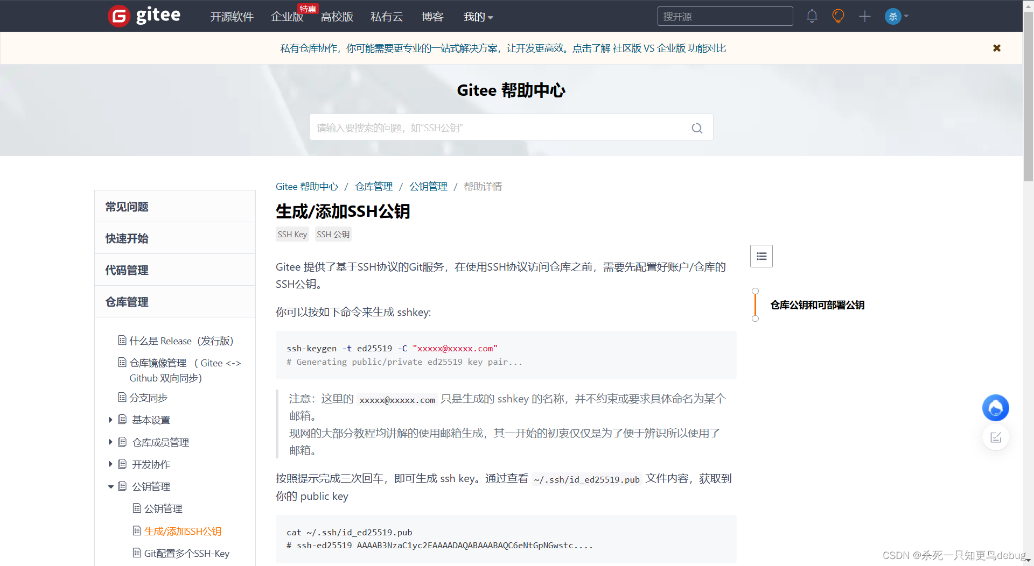Open the table of contents list icon

pyautogui.click(x=761, y=256)
